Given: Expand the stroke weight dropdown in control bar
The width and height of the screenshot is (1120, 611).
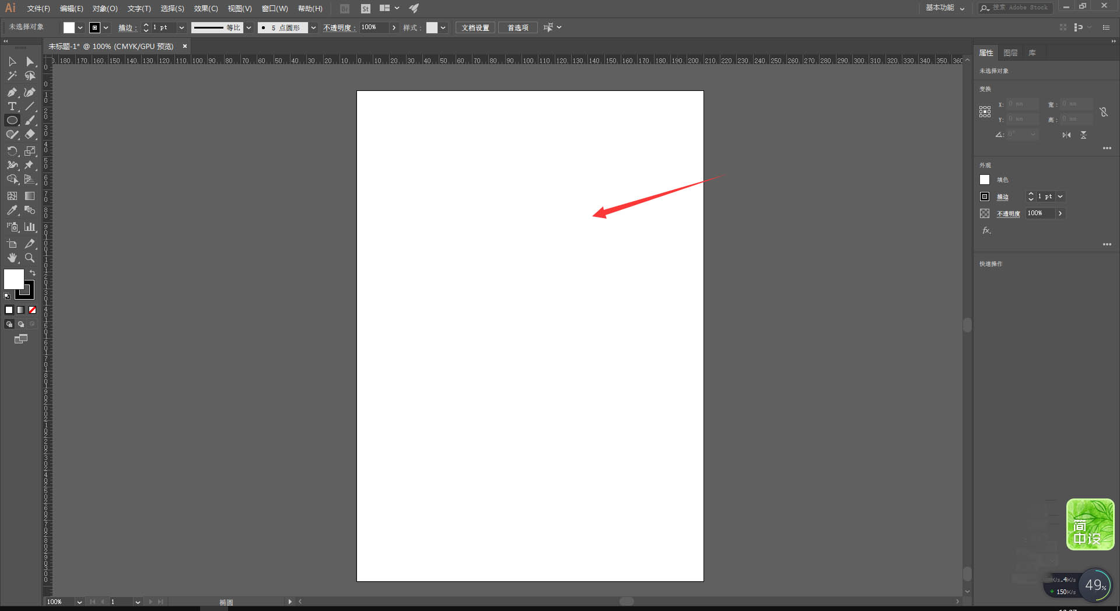Looking at the screenshot, I should pyautogui.click(x=181, y=27).
